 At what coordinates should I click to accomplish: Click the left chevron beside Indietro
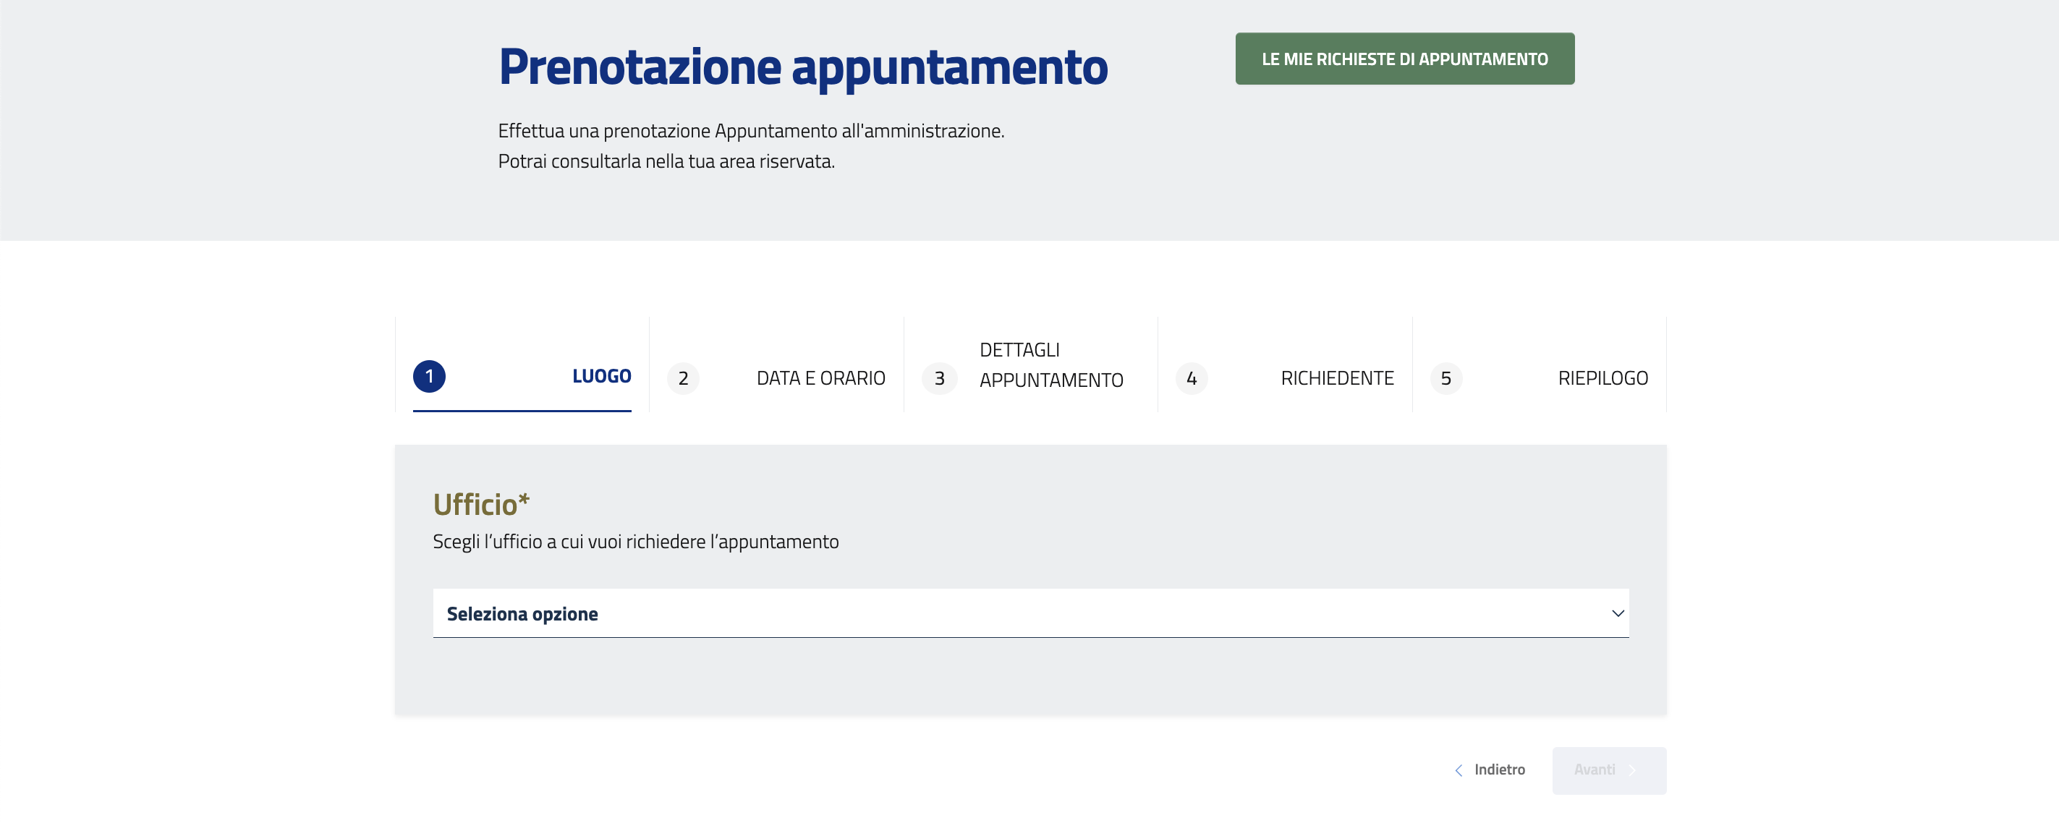pyautogui.click(x=1459, y=770)
